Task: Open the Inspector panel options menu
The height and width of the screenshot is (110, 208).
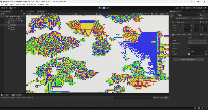Action: tap(206, 11)
